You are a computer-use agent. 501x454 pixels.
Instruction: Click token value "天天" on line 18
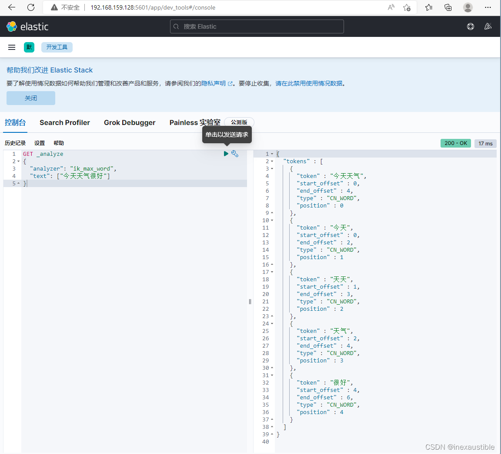point(340,279)
